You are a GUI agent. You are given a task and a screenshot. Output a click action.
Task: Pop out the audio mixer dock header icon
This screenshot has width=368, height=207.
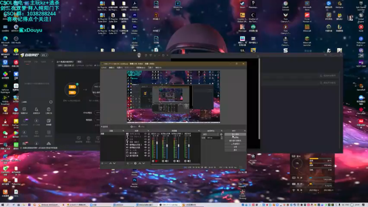pyautogui.click(x=199, y=131)
